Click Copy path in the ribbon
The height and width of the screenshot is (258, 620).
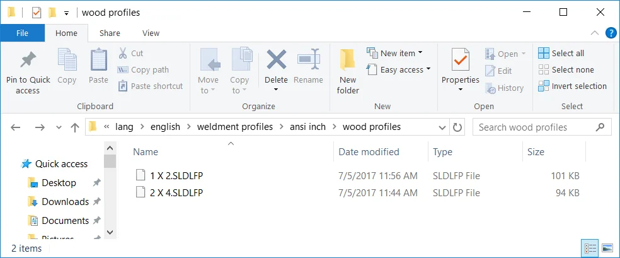tap(143, 69)
